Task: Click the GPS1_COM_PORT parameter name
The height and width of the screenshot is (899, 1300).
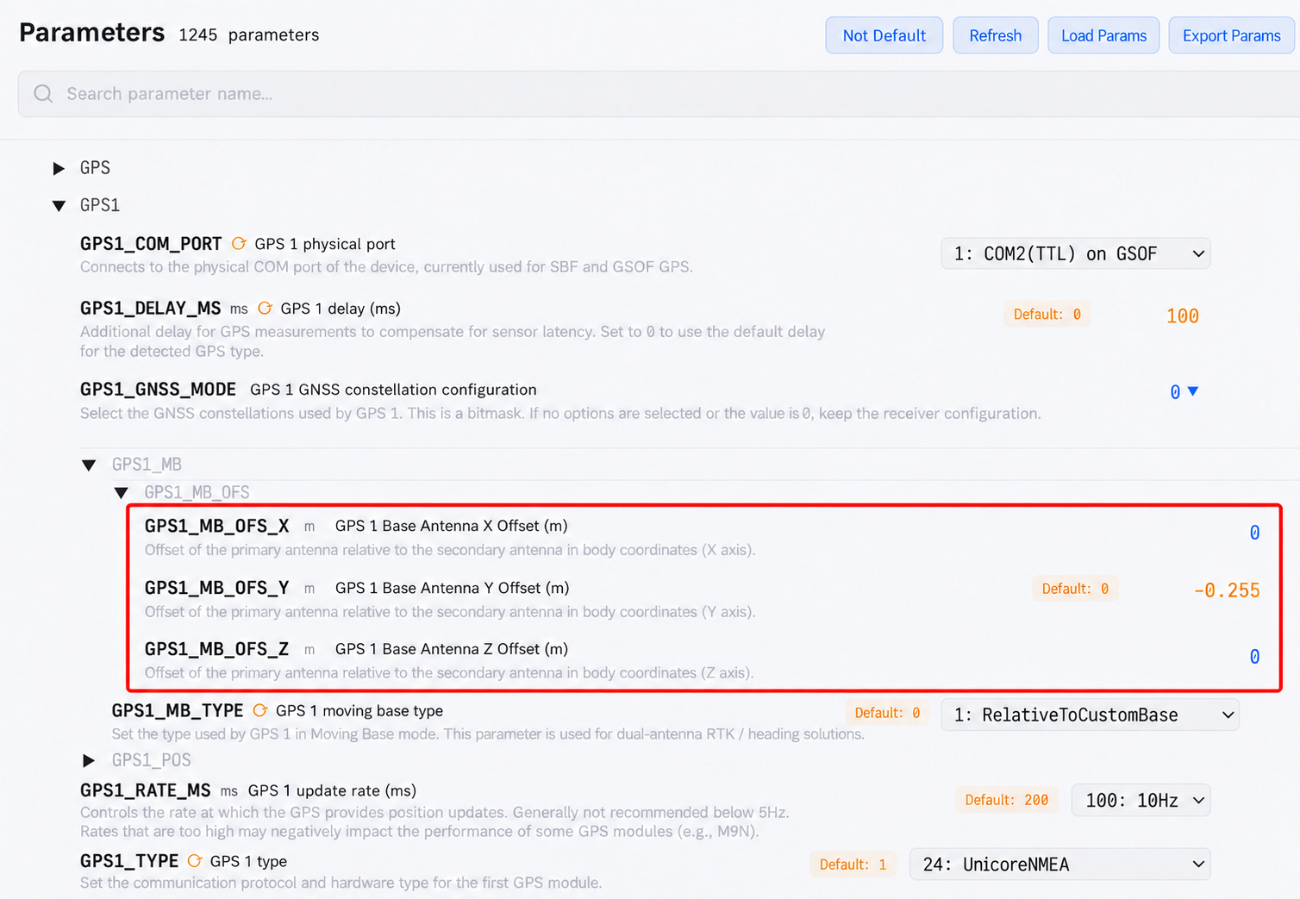Action: (x=151, y=244)
